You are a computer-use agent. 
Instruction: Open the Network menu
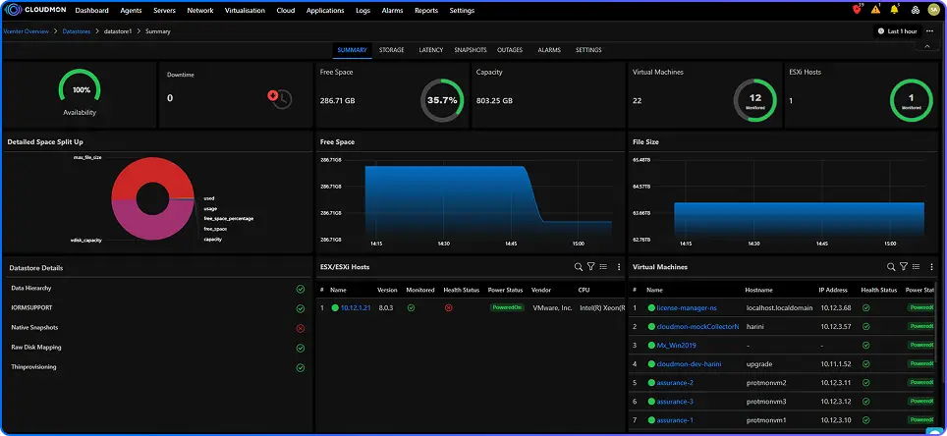tap(199, 10)
